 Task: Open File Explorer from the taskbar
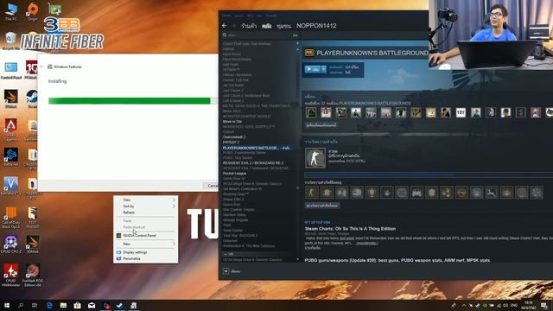click(63, 305)
